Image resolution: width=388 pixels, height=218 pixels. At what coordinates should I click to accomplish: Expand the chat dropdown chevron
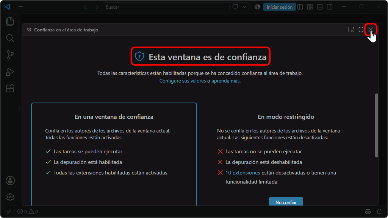244,7
